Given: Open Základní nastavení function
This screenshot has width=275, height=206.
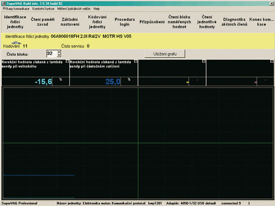Looking at the screenshot, I should pyautogui.click(x=70, y=22).
